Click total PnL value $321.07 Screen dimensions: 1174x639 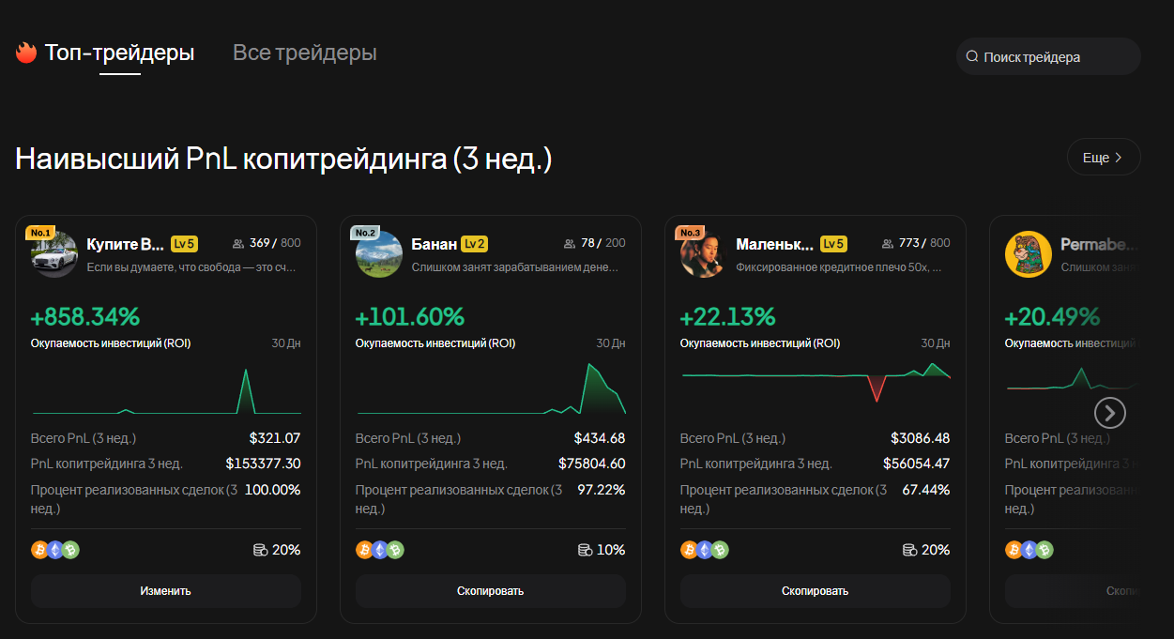(x=275, y=438)
